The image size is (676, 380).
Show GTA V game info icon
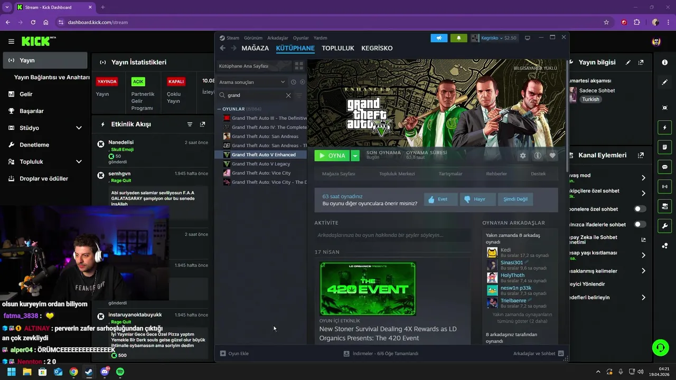coord(538,156)
